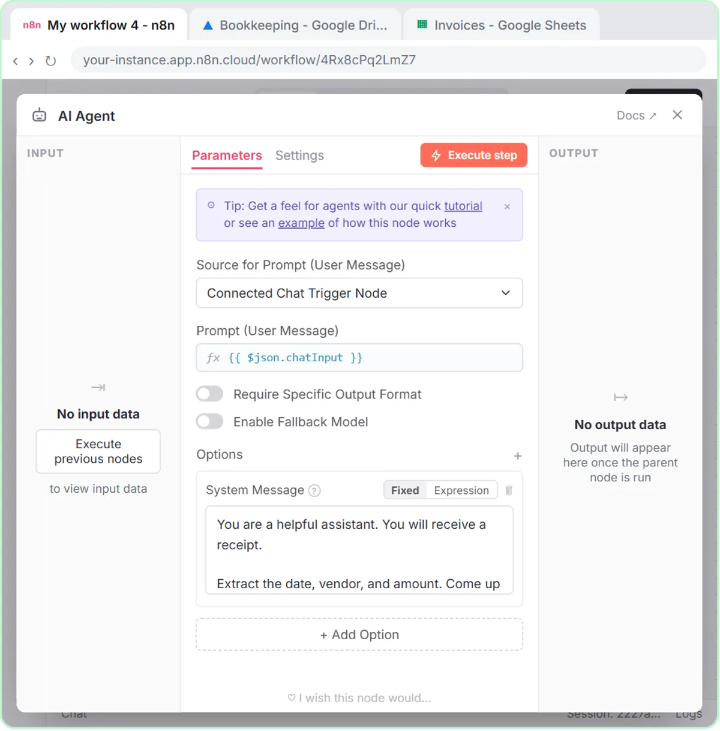
Task: Open Source for Prompt dropdown
Action: point(359,293)
